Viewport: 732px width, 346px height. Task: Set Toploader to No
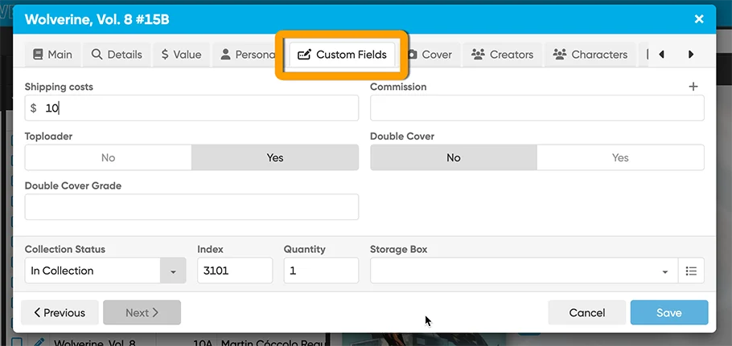click(108, 158)
